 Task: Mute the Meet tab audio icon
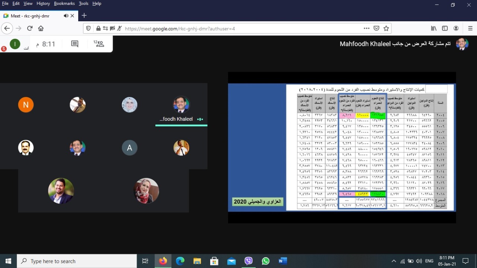[66, 16]
